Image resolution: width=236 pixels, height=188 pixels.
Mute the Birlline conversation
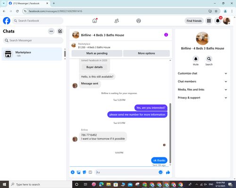click(196, 59)
